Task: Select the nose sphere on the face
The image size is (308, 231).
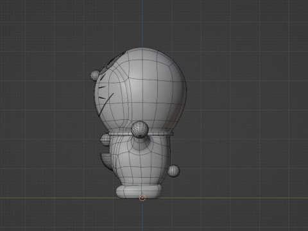Action: point(95,75)
